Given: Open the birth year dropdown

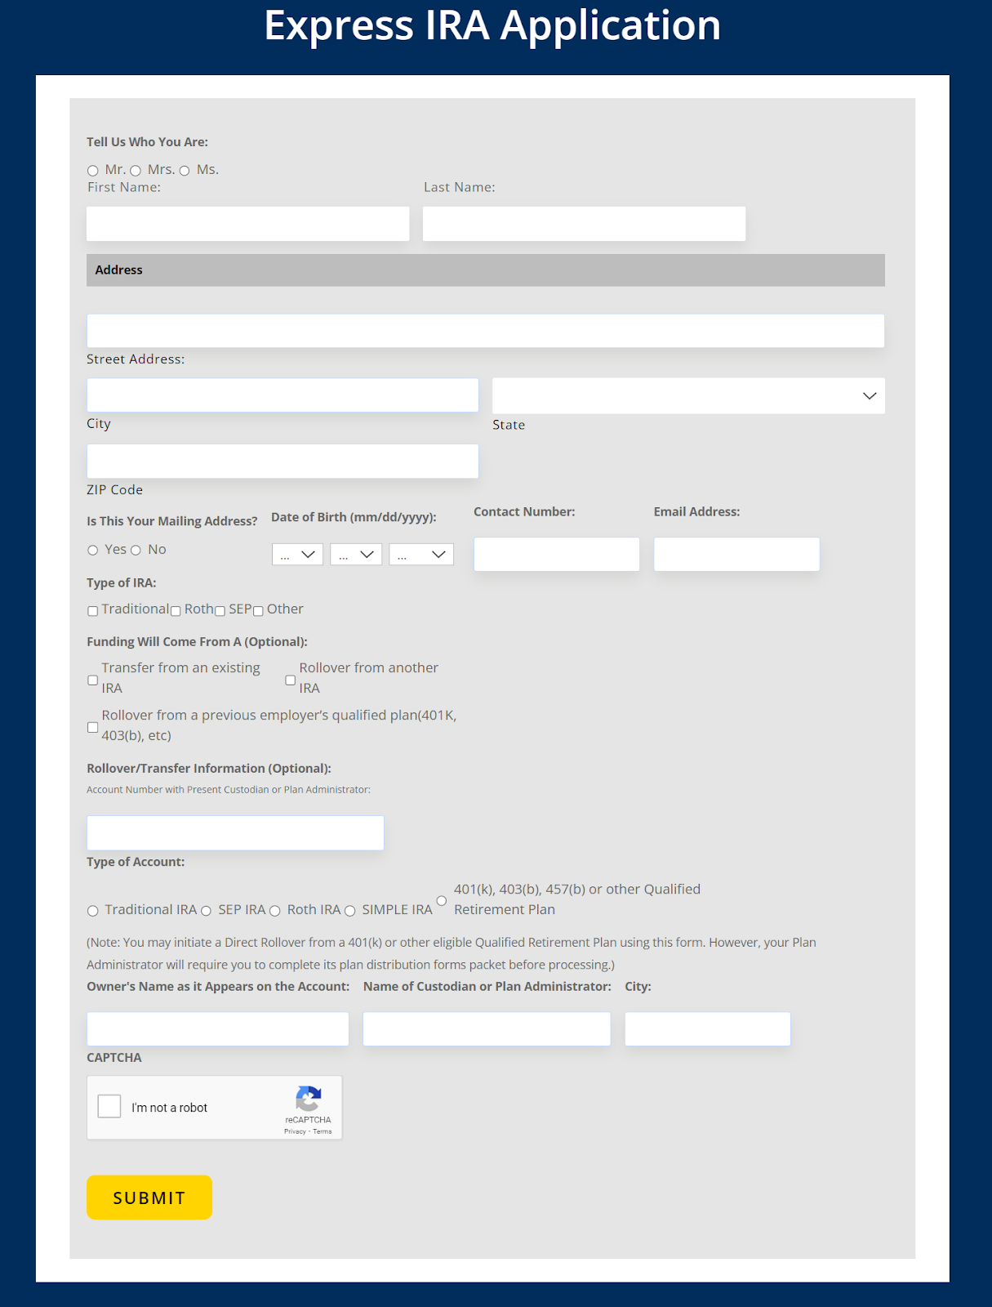Looking at the screenshot, I should [421, 555].
